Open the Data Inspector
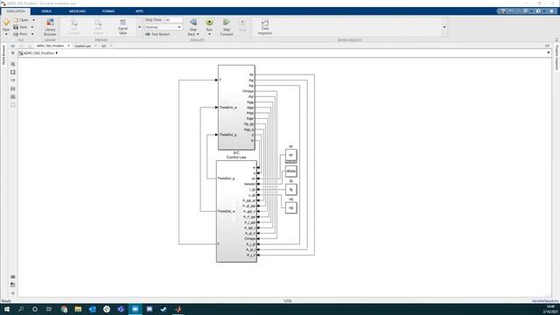This screenshot has width=560, height=315. (264, 27)
